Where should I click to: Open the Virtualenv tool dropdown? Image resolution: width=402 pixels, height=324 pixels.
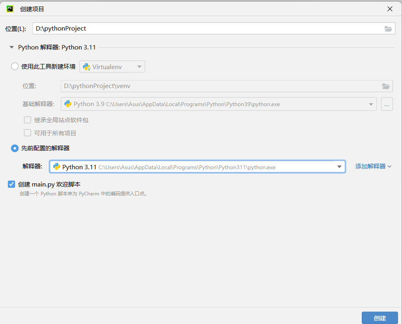click(112, 67)
